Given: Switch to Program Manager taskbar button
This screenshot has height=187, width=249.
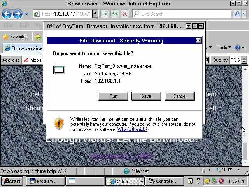Looking at the screenshot, I should 45,181.
